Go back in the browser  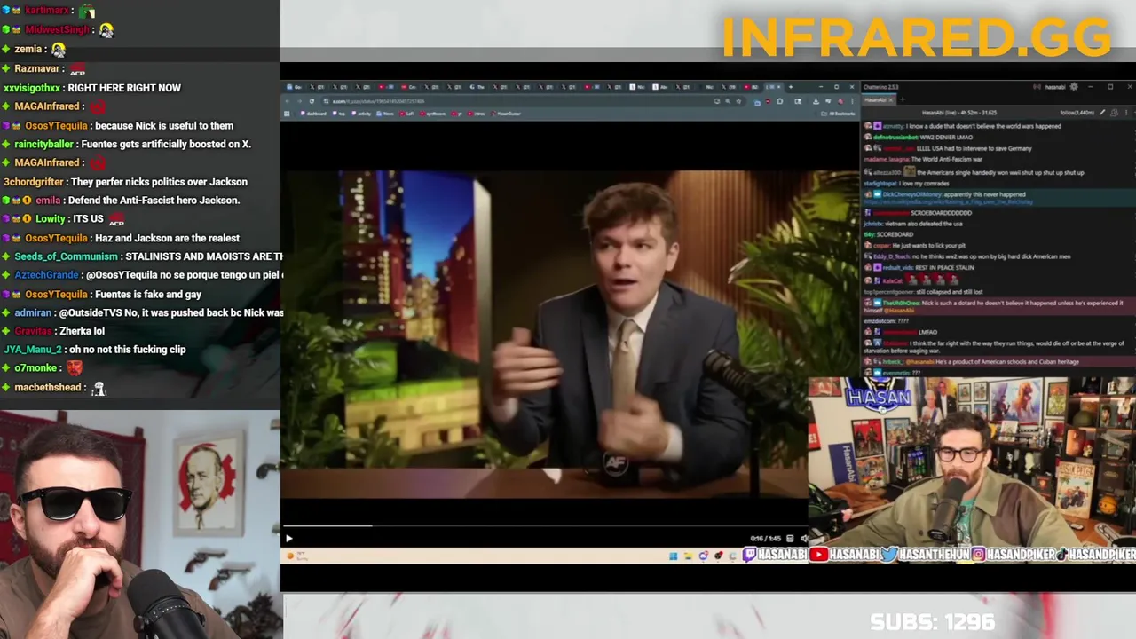287,101
